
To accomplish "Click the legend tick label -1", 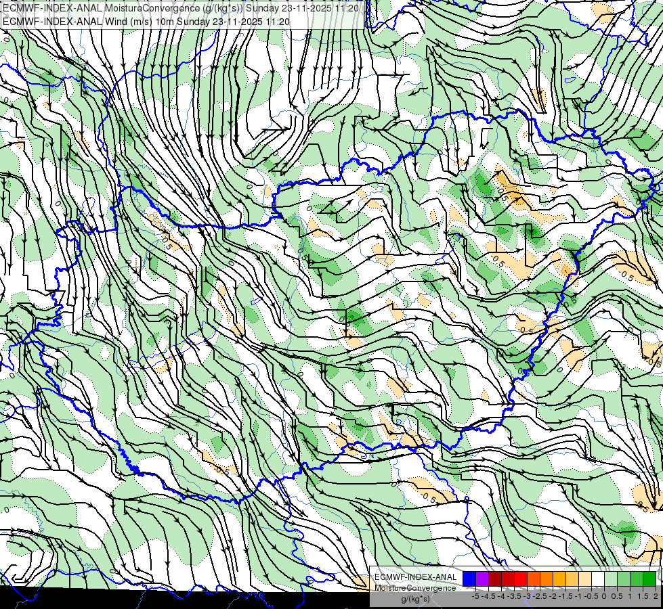I will (x=578, y=596).
